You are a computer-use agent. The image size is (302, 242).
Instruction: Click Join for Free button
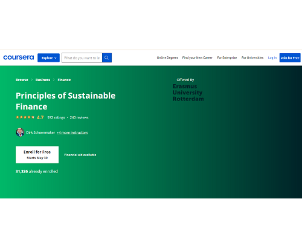[x=290, y=58]
